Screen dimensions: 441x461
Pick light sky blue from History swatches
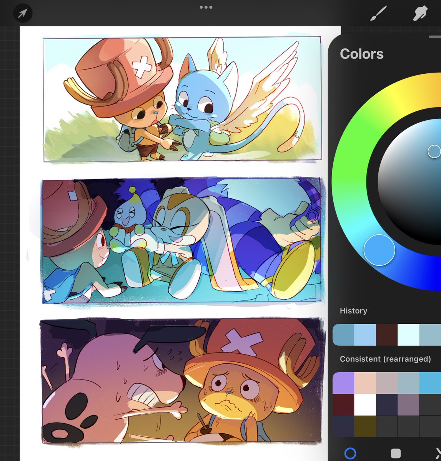coord(365,335)
